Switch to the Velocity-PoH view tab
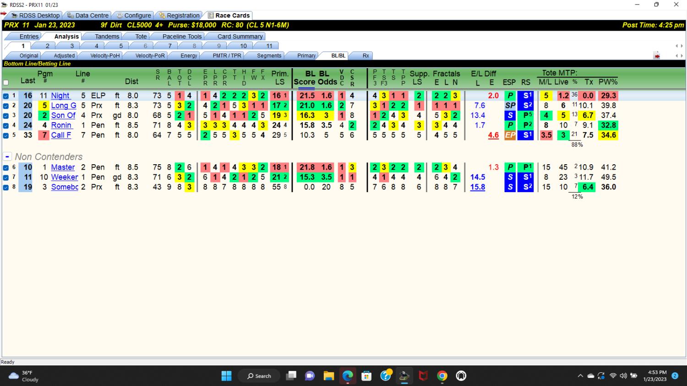 (x=105, y=56)
